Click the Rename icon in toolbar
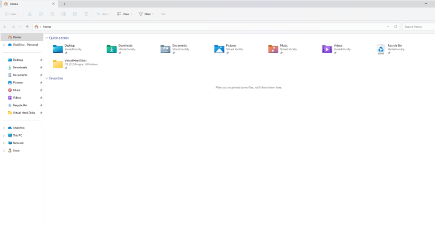 click(x=63, y=14)
